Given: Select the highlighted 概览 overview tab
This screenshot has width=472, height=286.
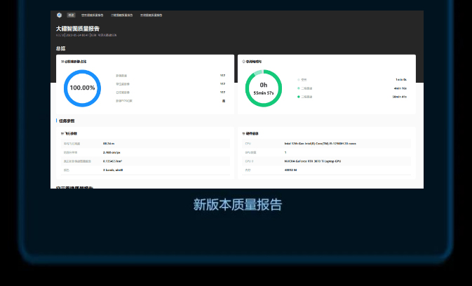Looking at the screenshot, I should [x=72, y=14].
